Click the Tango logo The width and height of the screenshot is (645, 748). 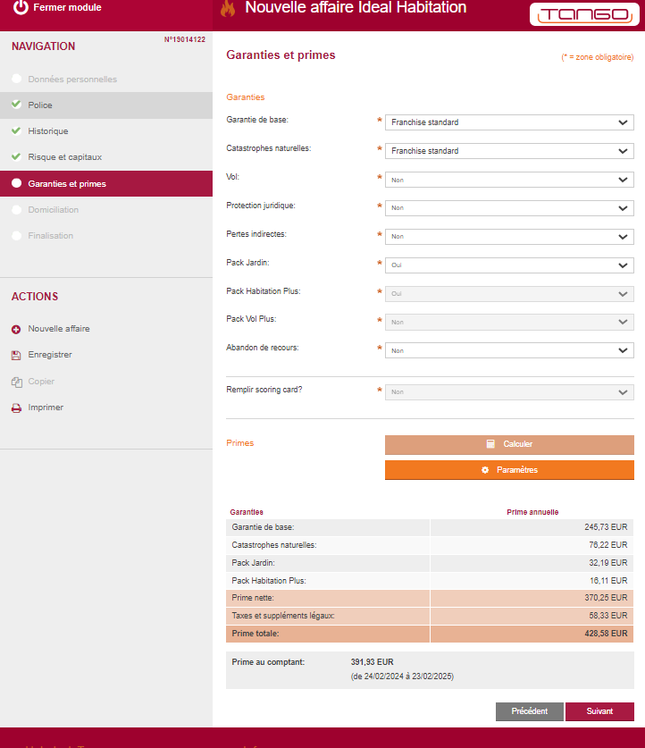point(584,14)
